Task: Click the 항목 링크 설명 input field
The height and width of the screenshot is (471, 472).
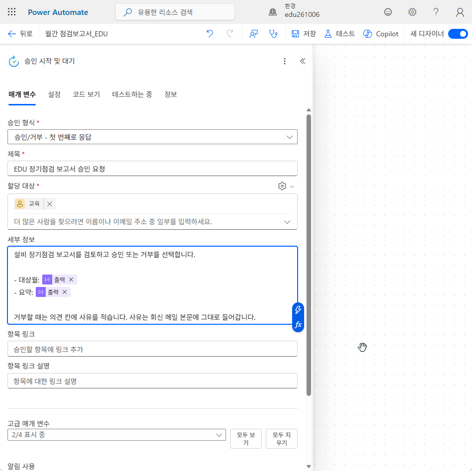Action: pos(153,381)
